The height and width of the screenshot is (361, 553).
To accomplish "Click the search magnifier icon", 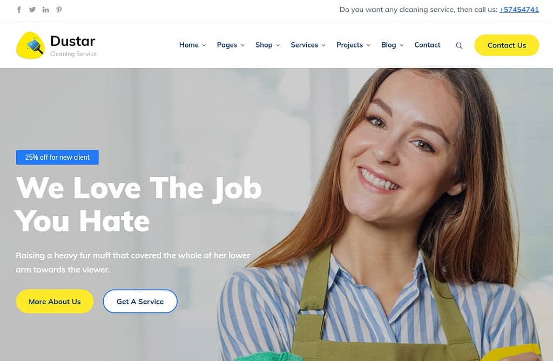I will 459,45.
